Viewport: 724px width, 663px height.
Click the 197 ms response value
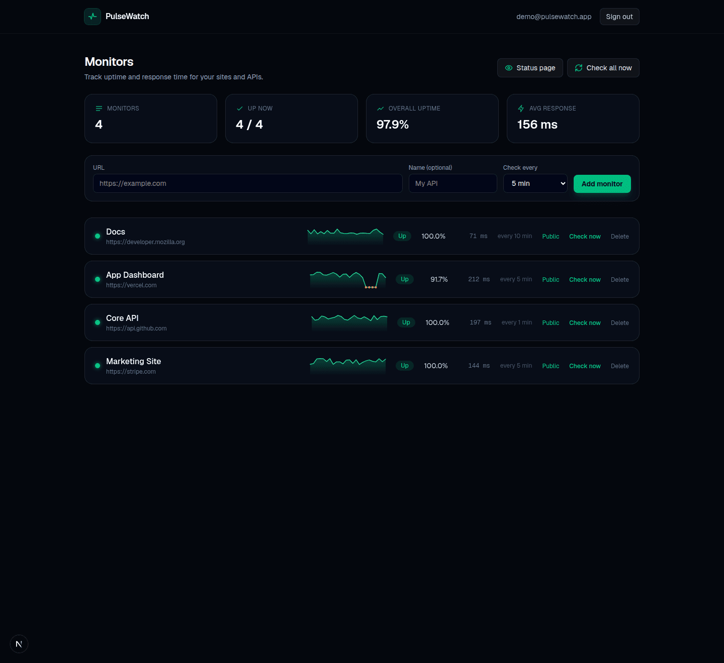[480, 322]
